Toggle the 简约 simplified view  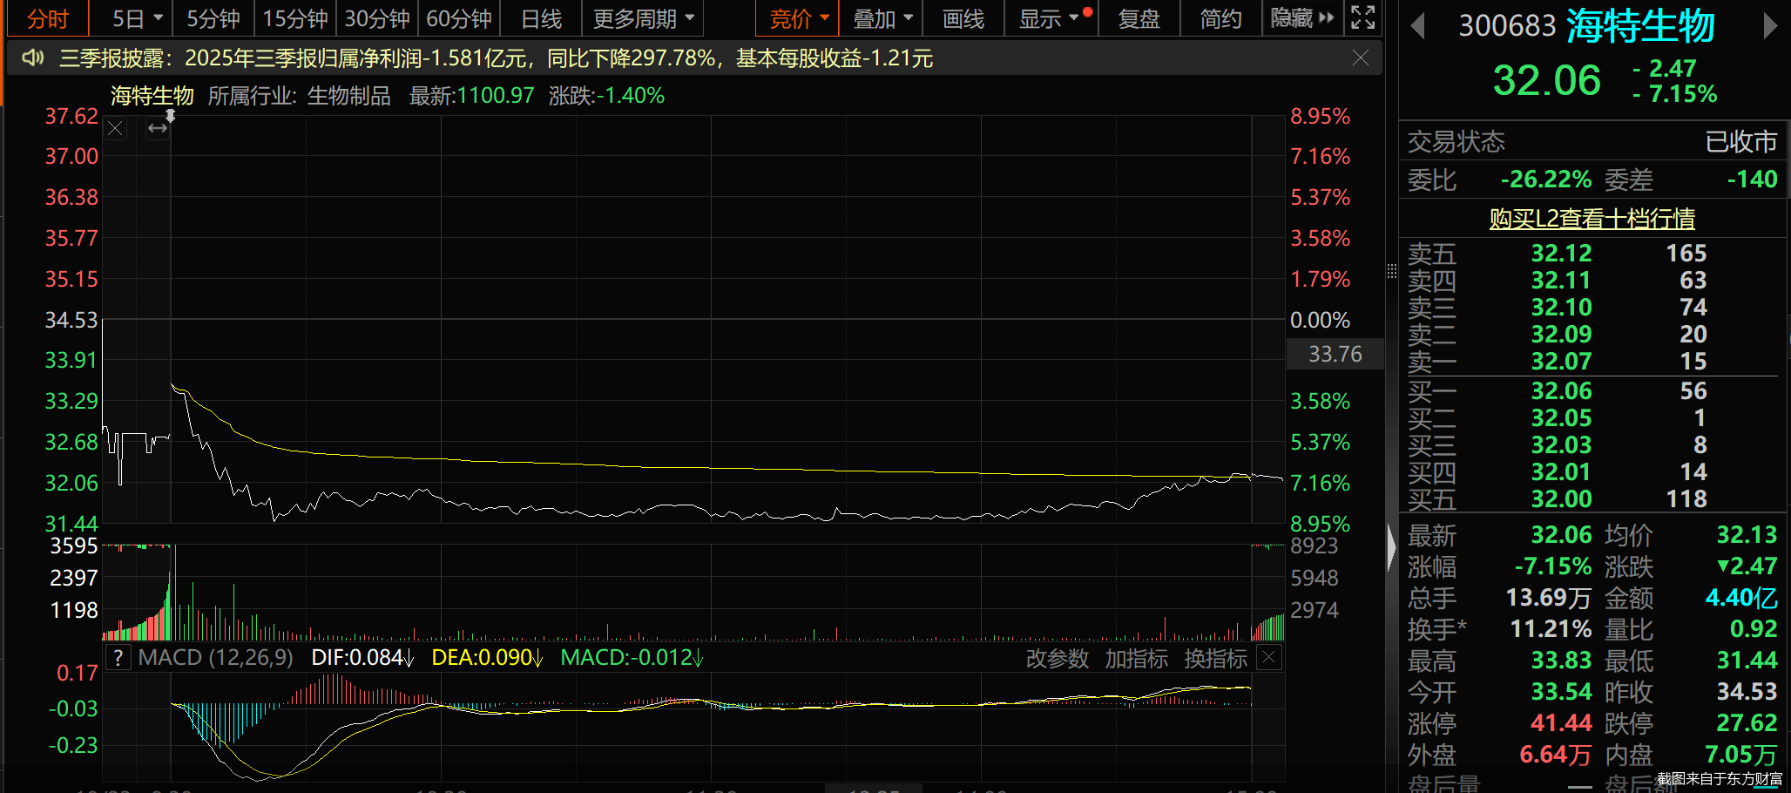[x=1220, y=18]
